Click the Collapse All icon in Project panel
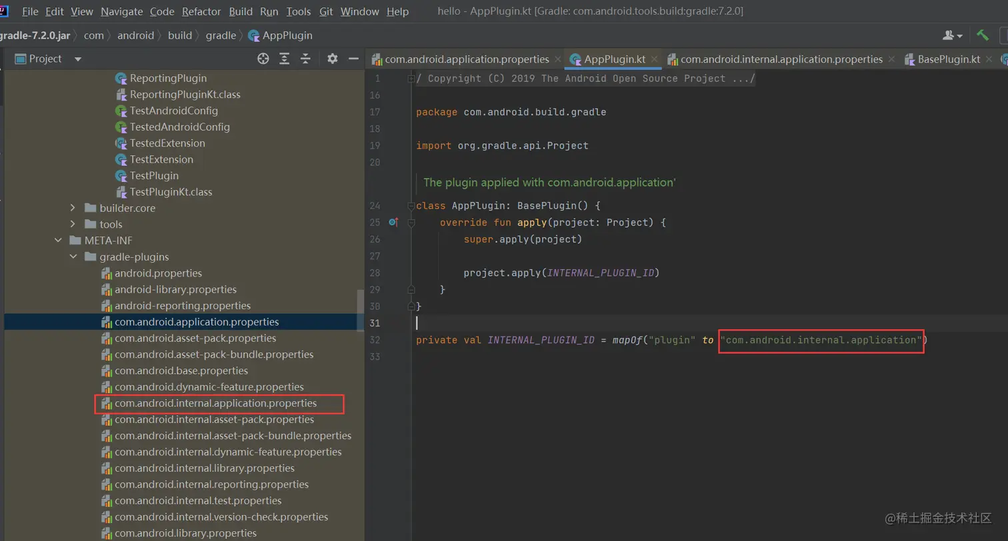Viewport: 1008px width, 541px height. [306, 59]
